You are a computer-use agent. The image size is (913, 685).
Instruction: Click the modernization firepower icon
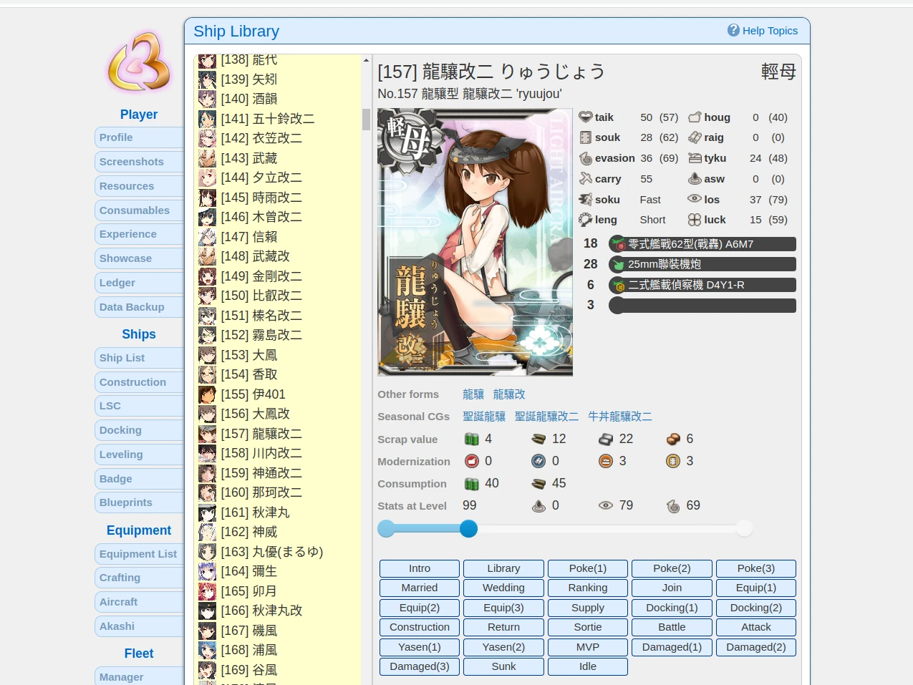(x=471, y=461)
